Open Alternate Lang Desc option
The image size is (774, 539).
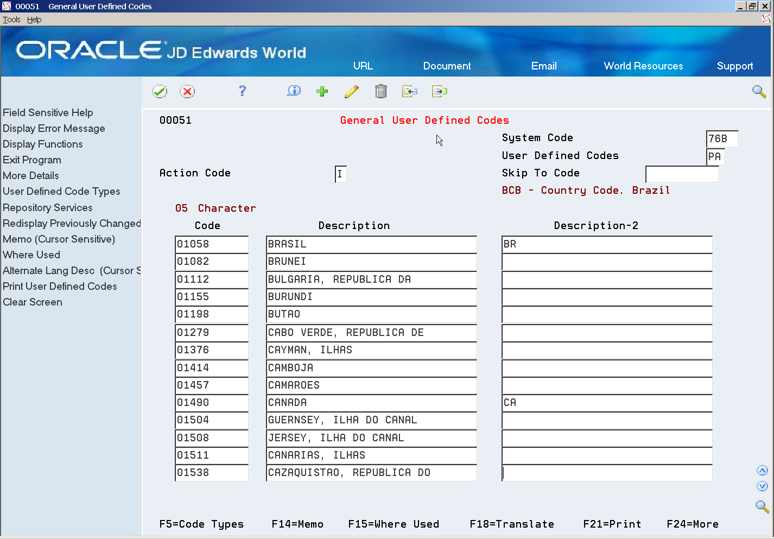[72, 270]
